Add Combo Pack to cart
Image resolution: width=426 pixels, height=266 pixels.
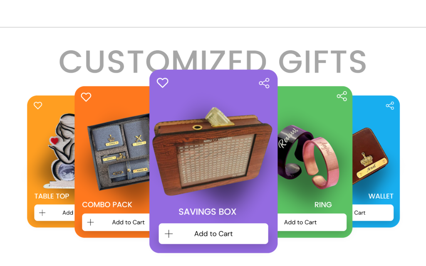[x=116, y=222]
